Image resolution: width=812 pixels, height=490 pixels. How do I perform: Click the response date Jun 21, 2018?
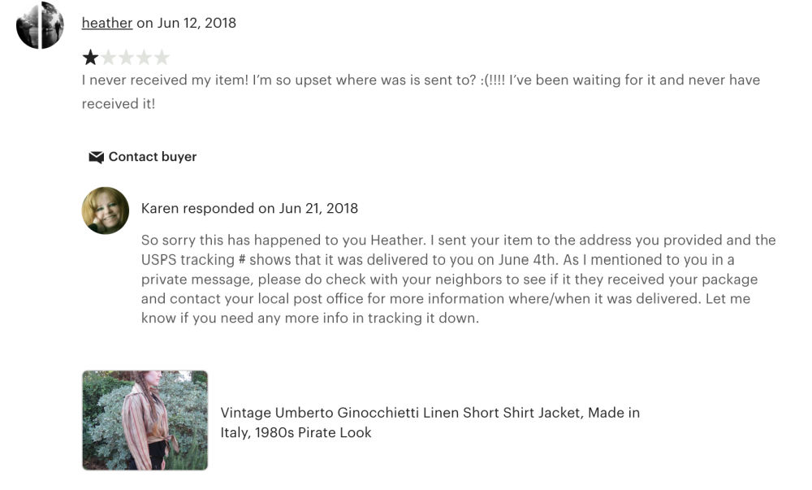point(318,208)
